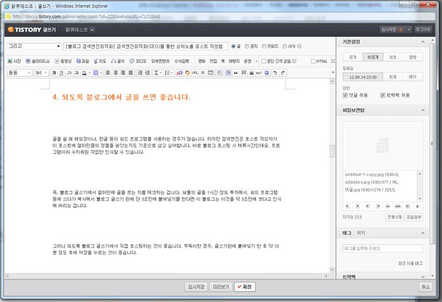The height and width of the screenshot is (302, 442).
Task: Choose 예약 for scheduled posting
Action: click(413, 77)
